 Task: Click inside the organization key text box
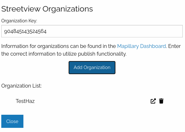point(92,31)
